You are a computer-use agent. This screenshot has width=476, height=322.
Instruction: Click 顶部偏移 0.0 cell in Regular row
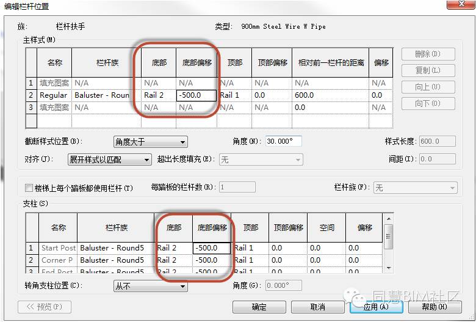[272, 95]
